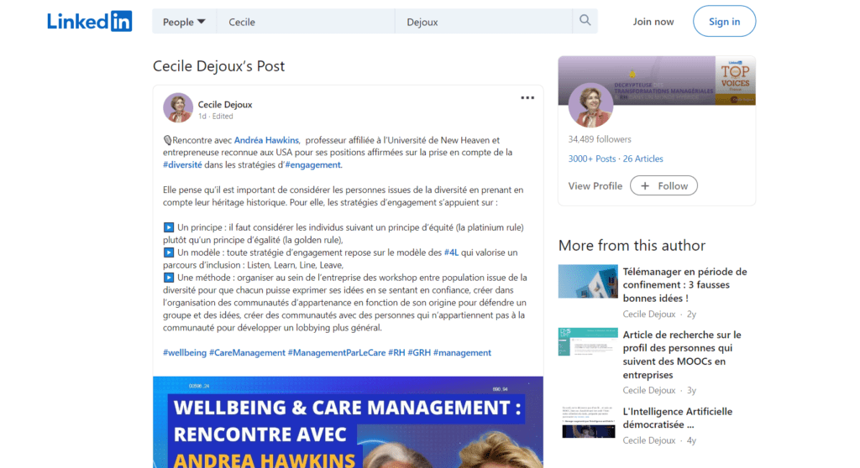This screenshot has height=468, width=860.
Task: Open the article about MOOCs en entreprises
Action: [x=682, y=355]
